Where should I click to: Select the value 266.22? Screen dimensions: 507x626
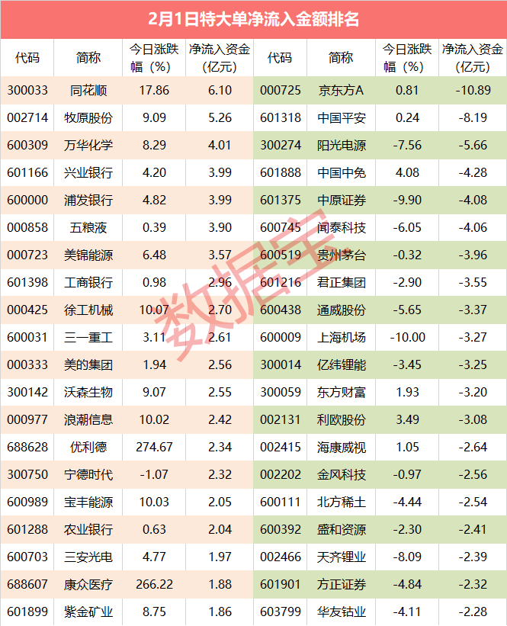pyautogui.click(x=154, y=585)
